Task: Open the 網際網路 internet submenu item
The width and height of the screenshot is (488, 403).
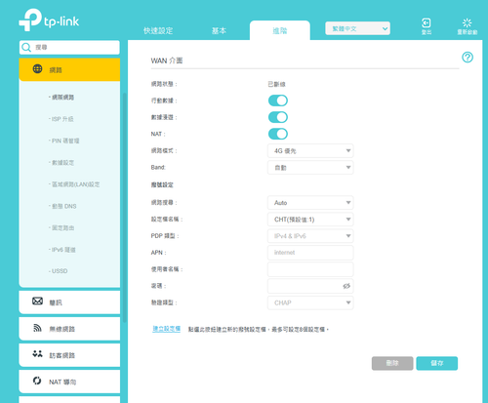Action: (61, 98)
